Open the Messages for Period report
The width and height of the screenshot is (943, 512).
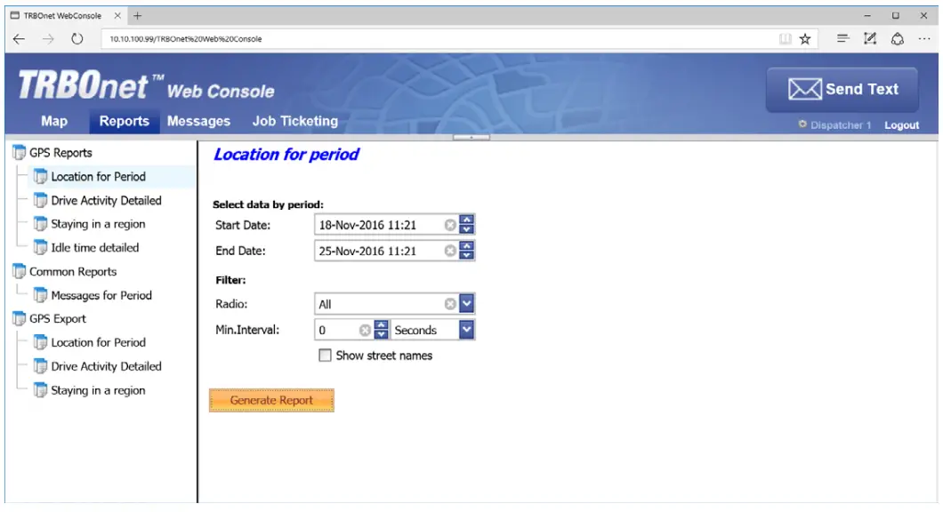pyautogui.click(x=101, y=295)
